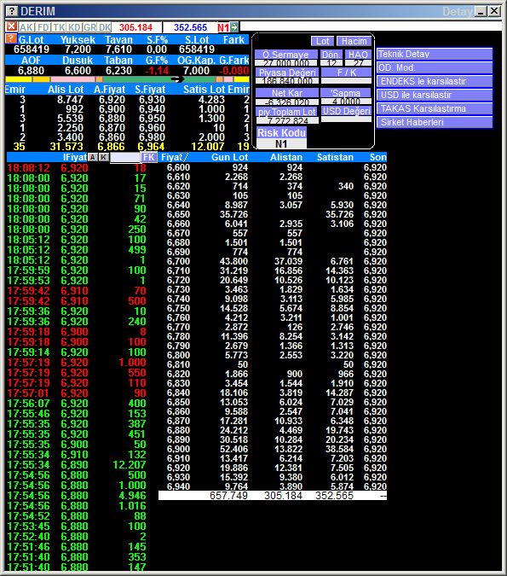
Task: Click the colored price range bar
Action: pos(127,79)
